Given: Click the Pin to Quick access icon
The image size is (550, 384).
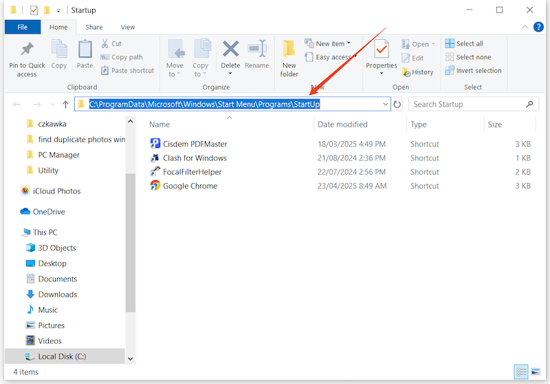Looking at the screenshot, I should (x=27, y=50).
